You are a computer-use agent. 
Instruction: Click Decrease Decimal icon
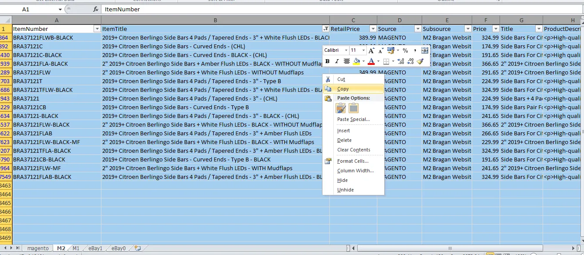point(410,62)
